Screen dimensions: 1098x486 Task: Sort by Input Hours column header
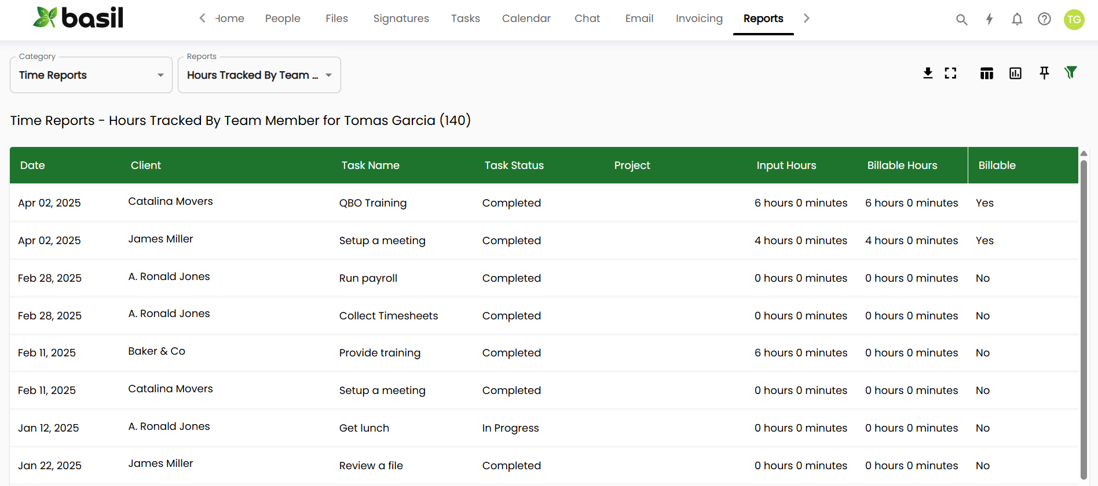786,165
